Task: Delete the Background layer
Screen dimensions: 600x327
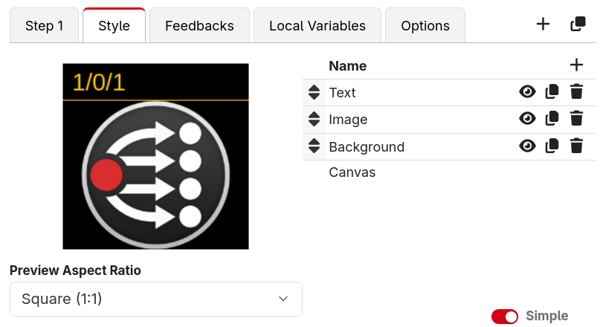Action: (x=576, y=146)
